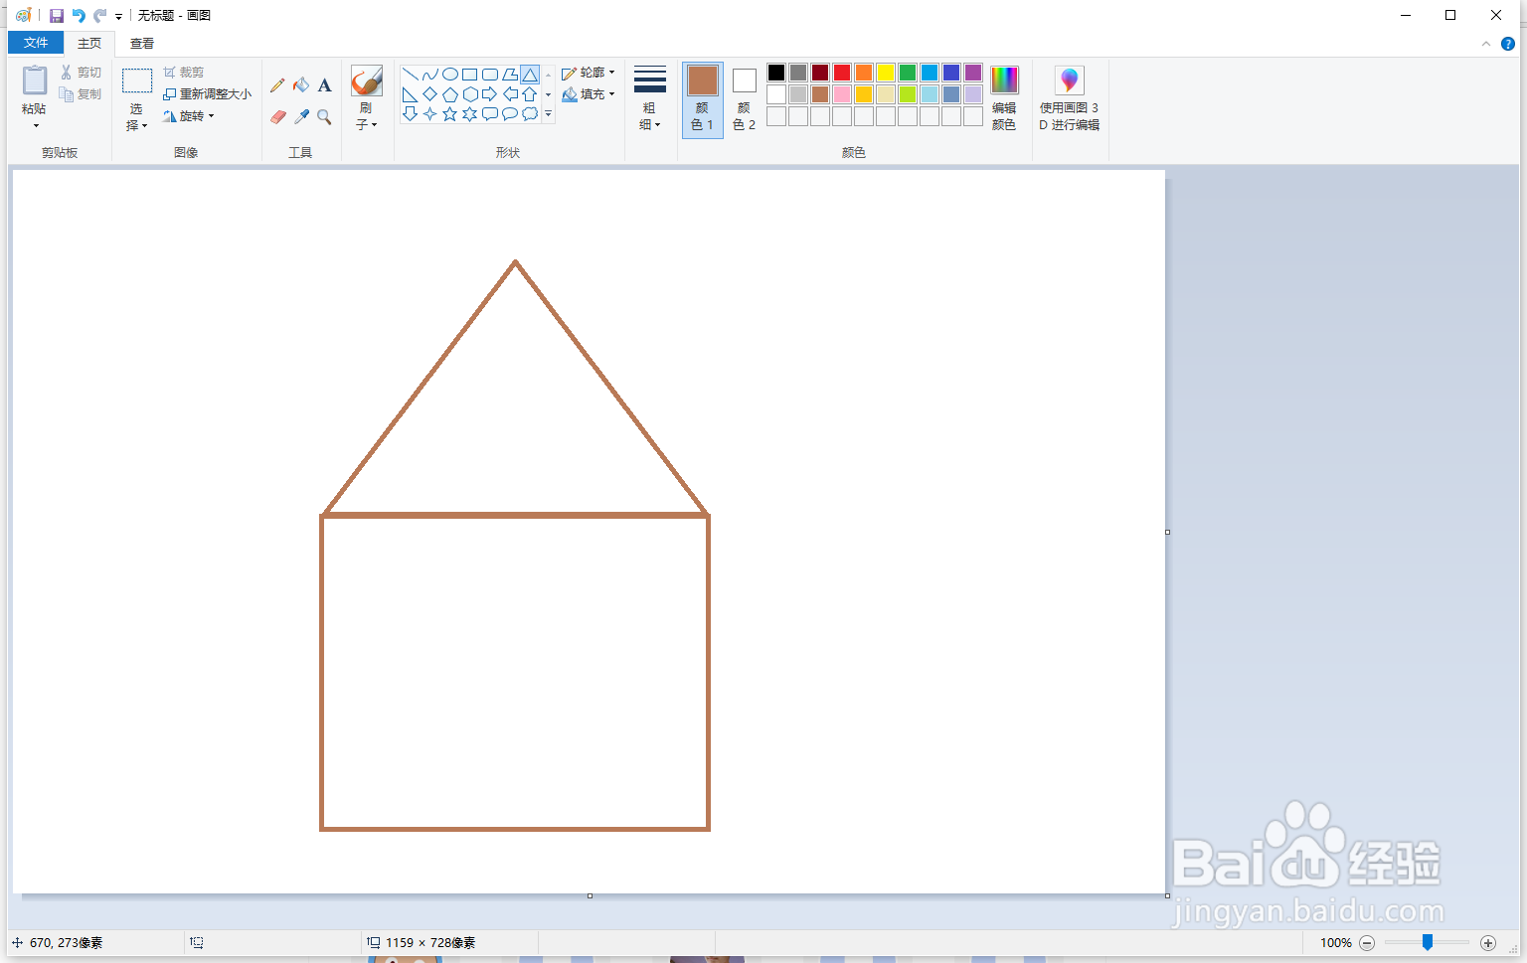Open the 选择 selection dropdown

[x=137, y=117]
